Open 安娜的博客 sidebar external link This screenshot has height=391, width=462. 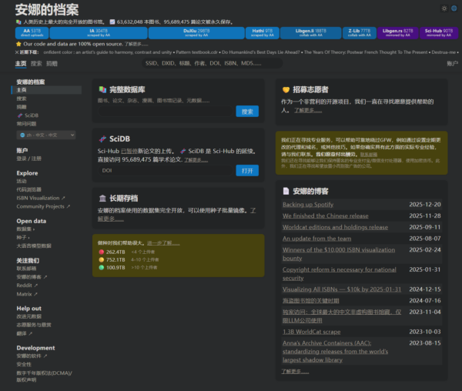point(32,277)
